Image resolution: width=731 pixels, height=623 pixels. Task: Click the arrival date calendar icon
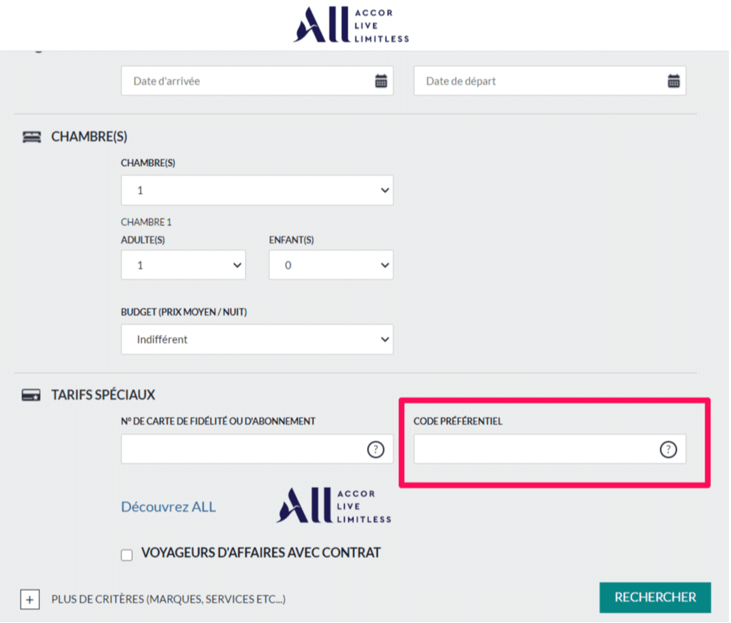[381, 81]
